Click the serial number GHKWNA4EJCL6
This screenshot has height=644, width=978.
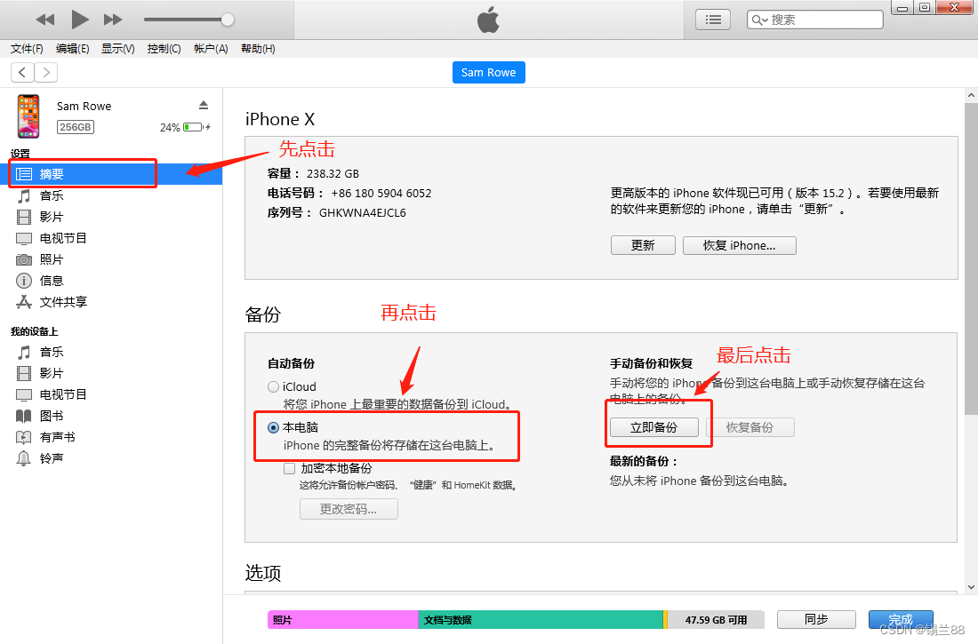[363, 212]
